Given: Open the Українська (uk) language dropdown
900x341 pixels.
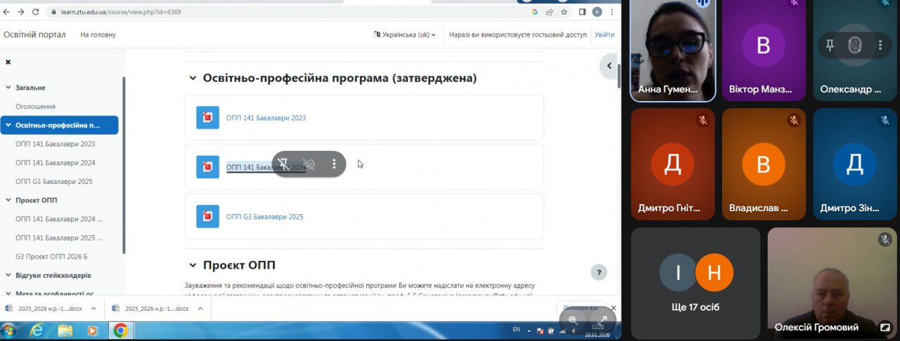Looking at the screenshot, I should click(x=405, y=34).
